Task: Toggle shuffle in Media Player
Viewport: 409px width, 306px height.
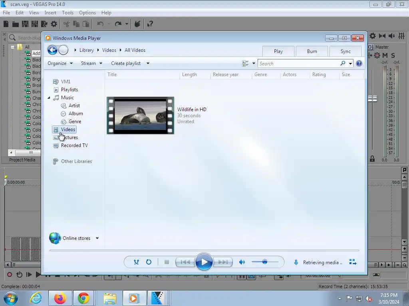Action: [x=136, y=262]
